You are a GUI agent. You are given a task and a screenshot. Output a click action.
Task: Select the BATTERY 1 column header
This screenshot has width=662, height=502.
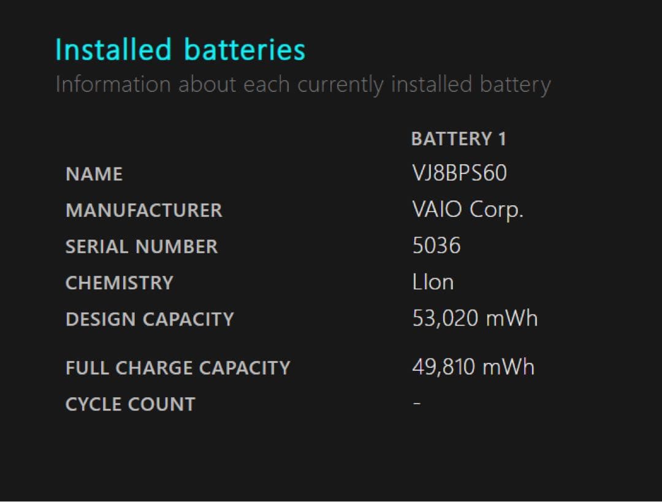[x=458, y=139]
